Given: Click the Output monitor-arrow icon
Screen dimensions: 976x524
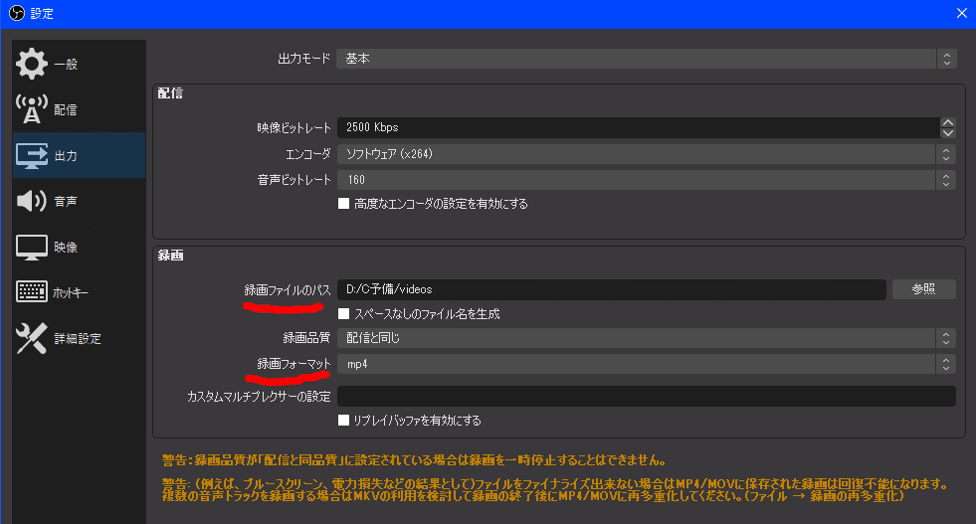Looking at the screenshot, I should coord(32,155).
